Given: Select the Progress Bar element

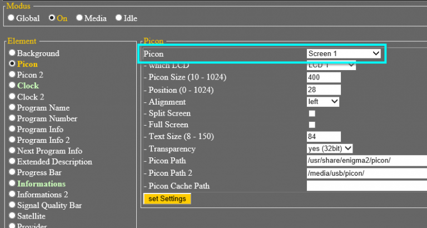Looking at the screenshot, I should pyautogui.click(x=12, y=173).
